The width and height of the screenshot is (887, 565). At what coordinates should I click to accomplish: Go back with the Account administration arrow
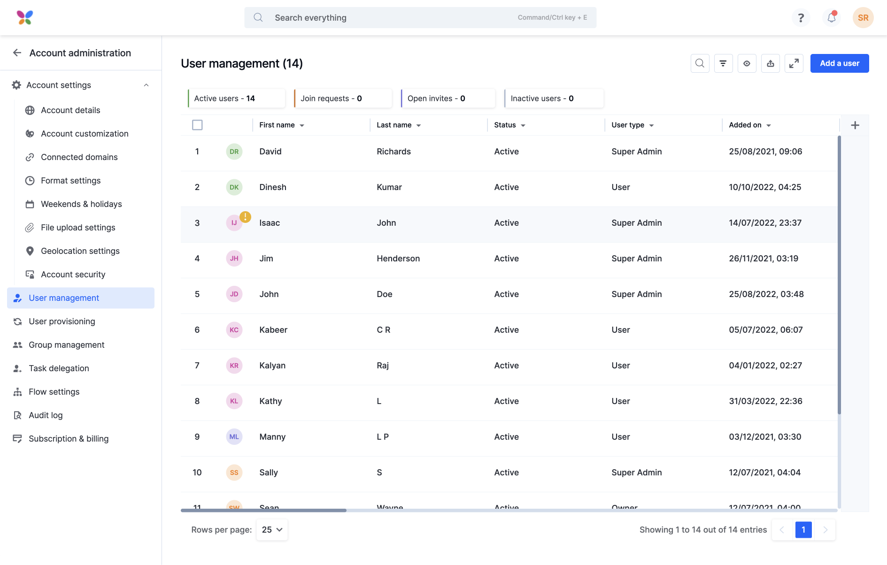tap(17, 53)
